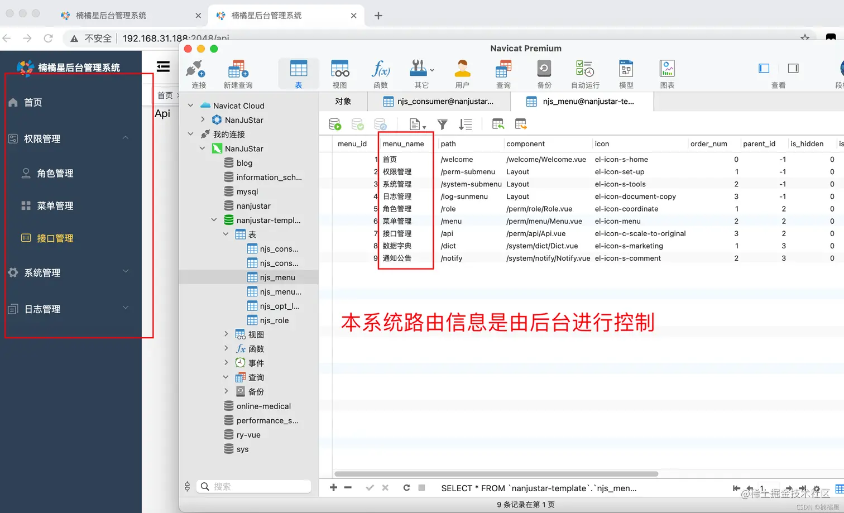The image size is (844, 513).
Task: Select the 表 (Tables) toolbar icon
Action: [x=299, y=73]
